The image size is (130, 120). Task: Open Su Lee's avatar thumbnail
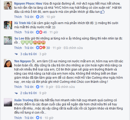click(8, 41)
